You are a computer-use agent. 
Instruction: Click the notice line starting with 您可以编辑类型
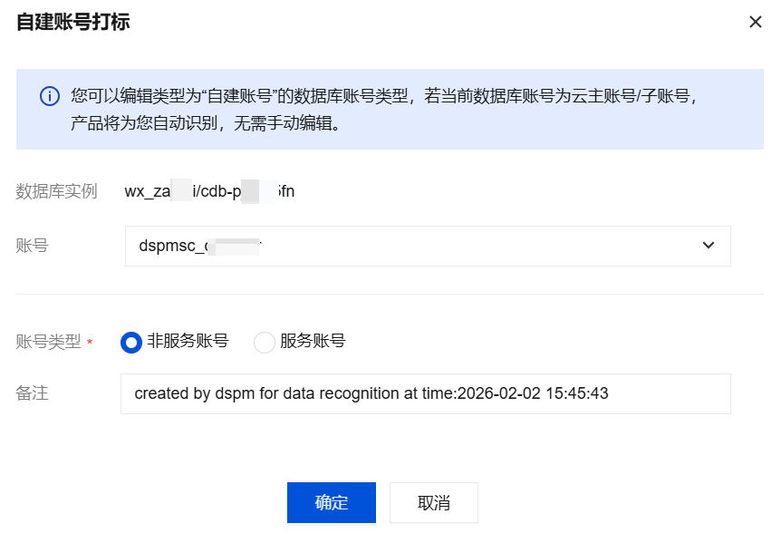click(383, 96)
